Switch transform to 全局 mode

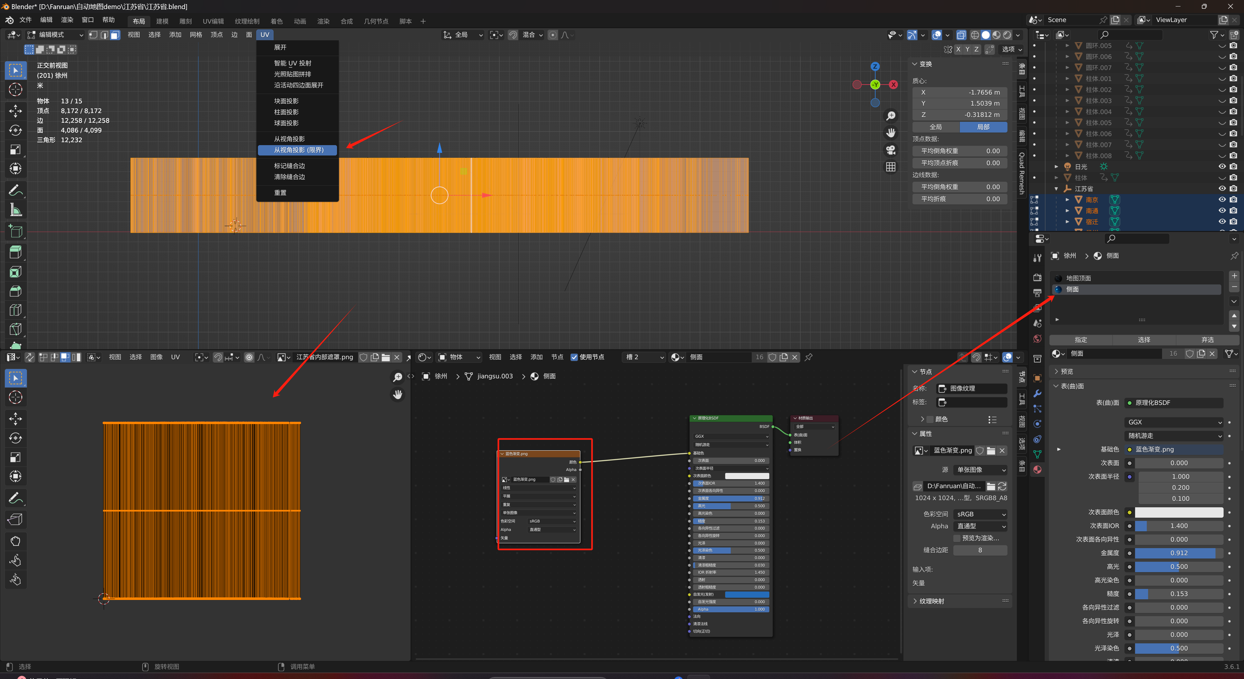pos(936,127)
